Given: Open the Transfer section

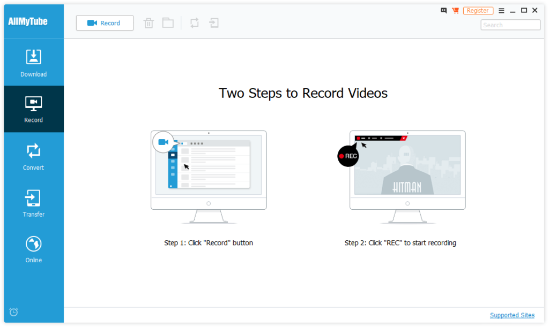Looking at the screenshot, I should tap(33, 203).
